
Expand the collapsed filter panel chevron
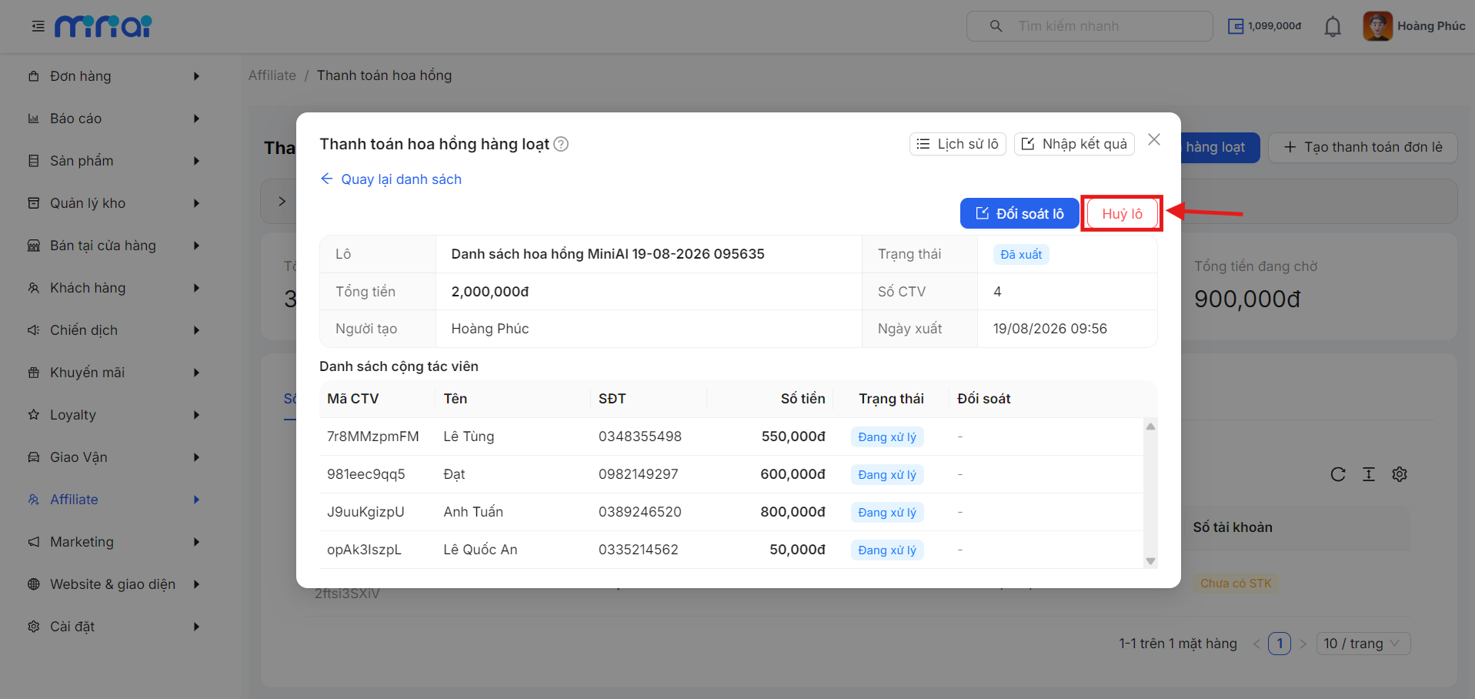coord(282,202)
